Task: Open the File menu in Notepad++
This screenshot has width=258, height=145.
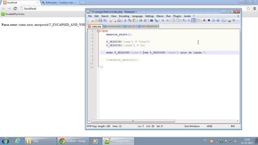Action: click(x=90, y=16)
